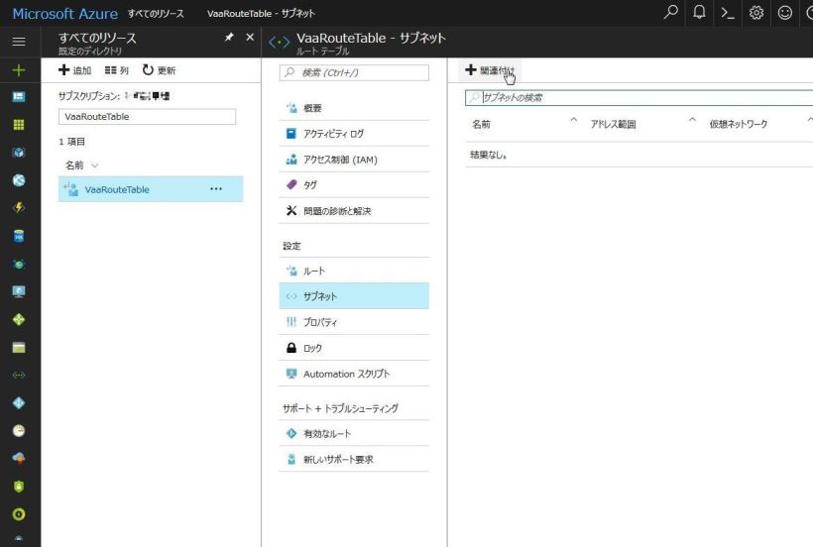Click the 追加 add button in resources
813x547 pixels.
[75, 70]
